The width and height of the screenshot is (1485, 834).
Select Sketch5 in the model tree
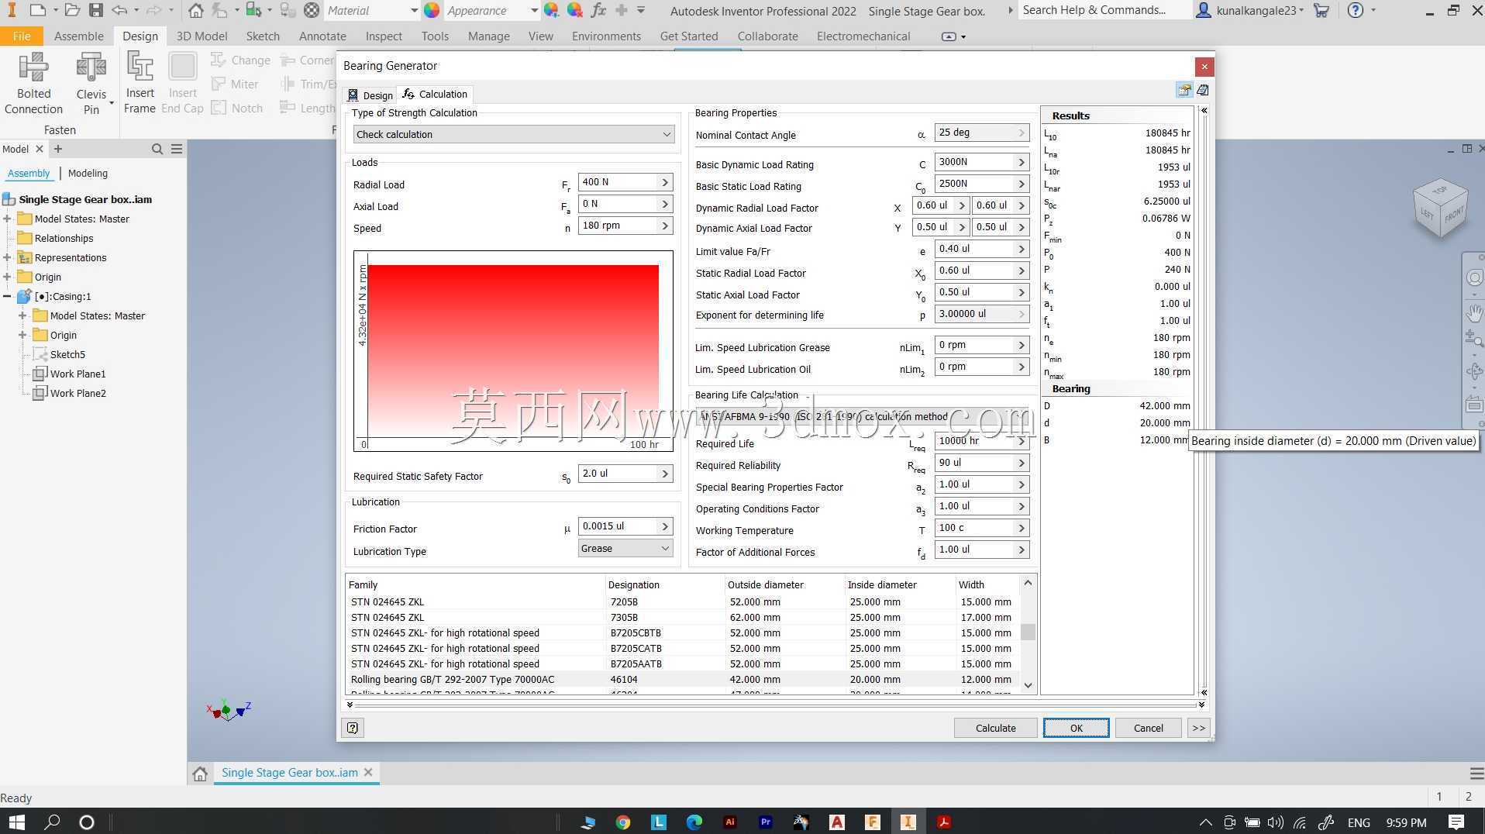(x=67, y=354)
